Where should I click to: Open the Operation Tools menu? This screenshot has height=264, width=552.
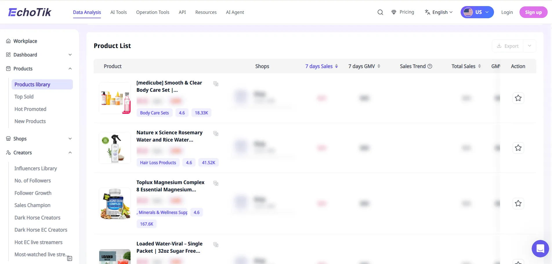coord(153,12)
